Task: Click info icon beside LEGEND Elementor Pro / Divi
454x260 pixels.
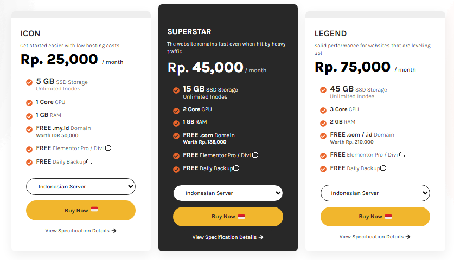Action: [x=402, y=154]
